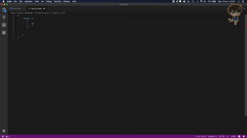Screen dimensions: 247x138
Task: Open the Code application menu
Action: [9, 2]
